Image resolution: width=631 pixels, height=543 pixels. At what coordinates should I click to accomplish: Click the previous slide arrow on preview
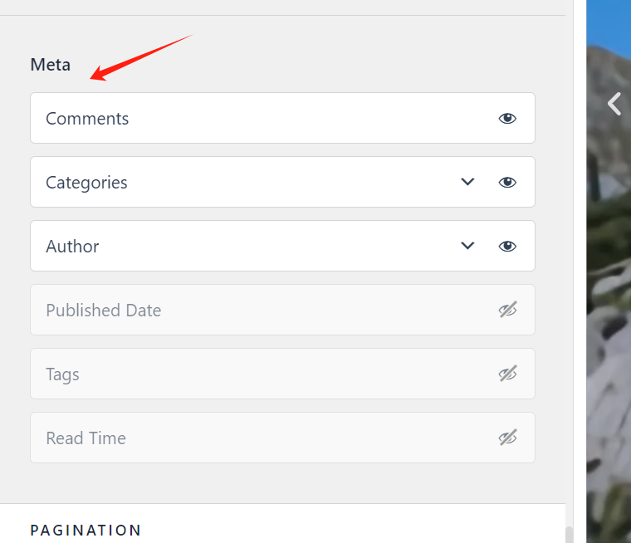click(614, 104)
